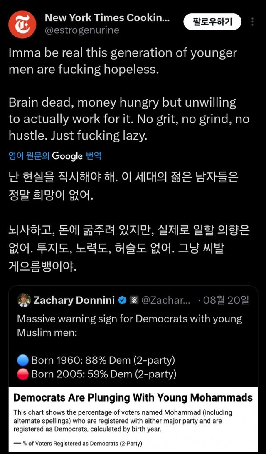Tap the @estrogenurine handle
266x454 pixels.
tap(82, 30)
